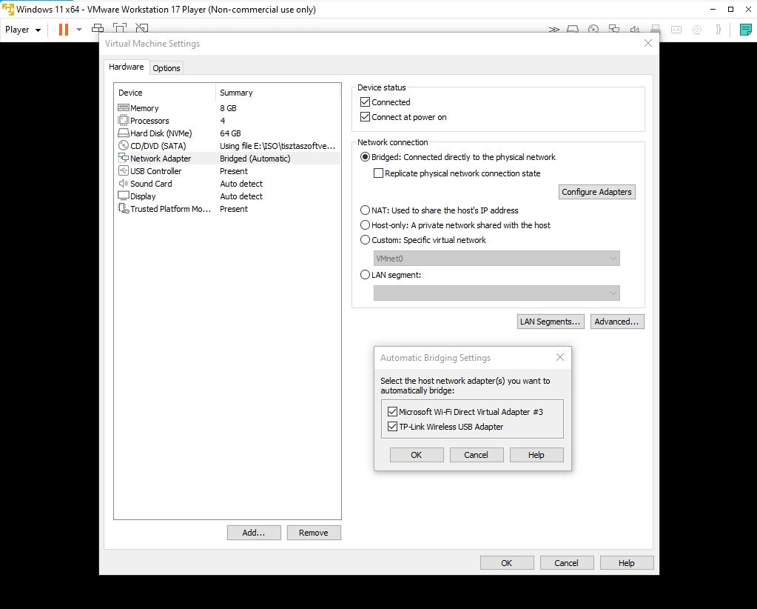Click the '64 GB' hard disk summary
Viewport: 757px width, 609px height.
click(230, 133)
